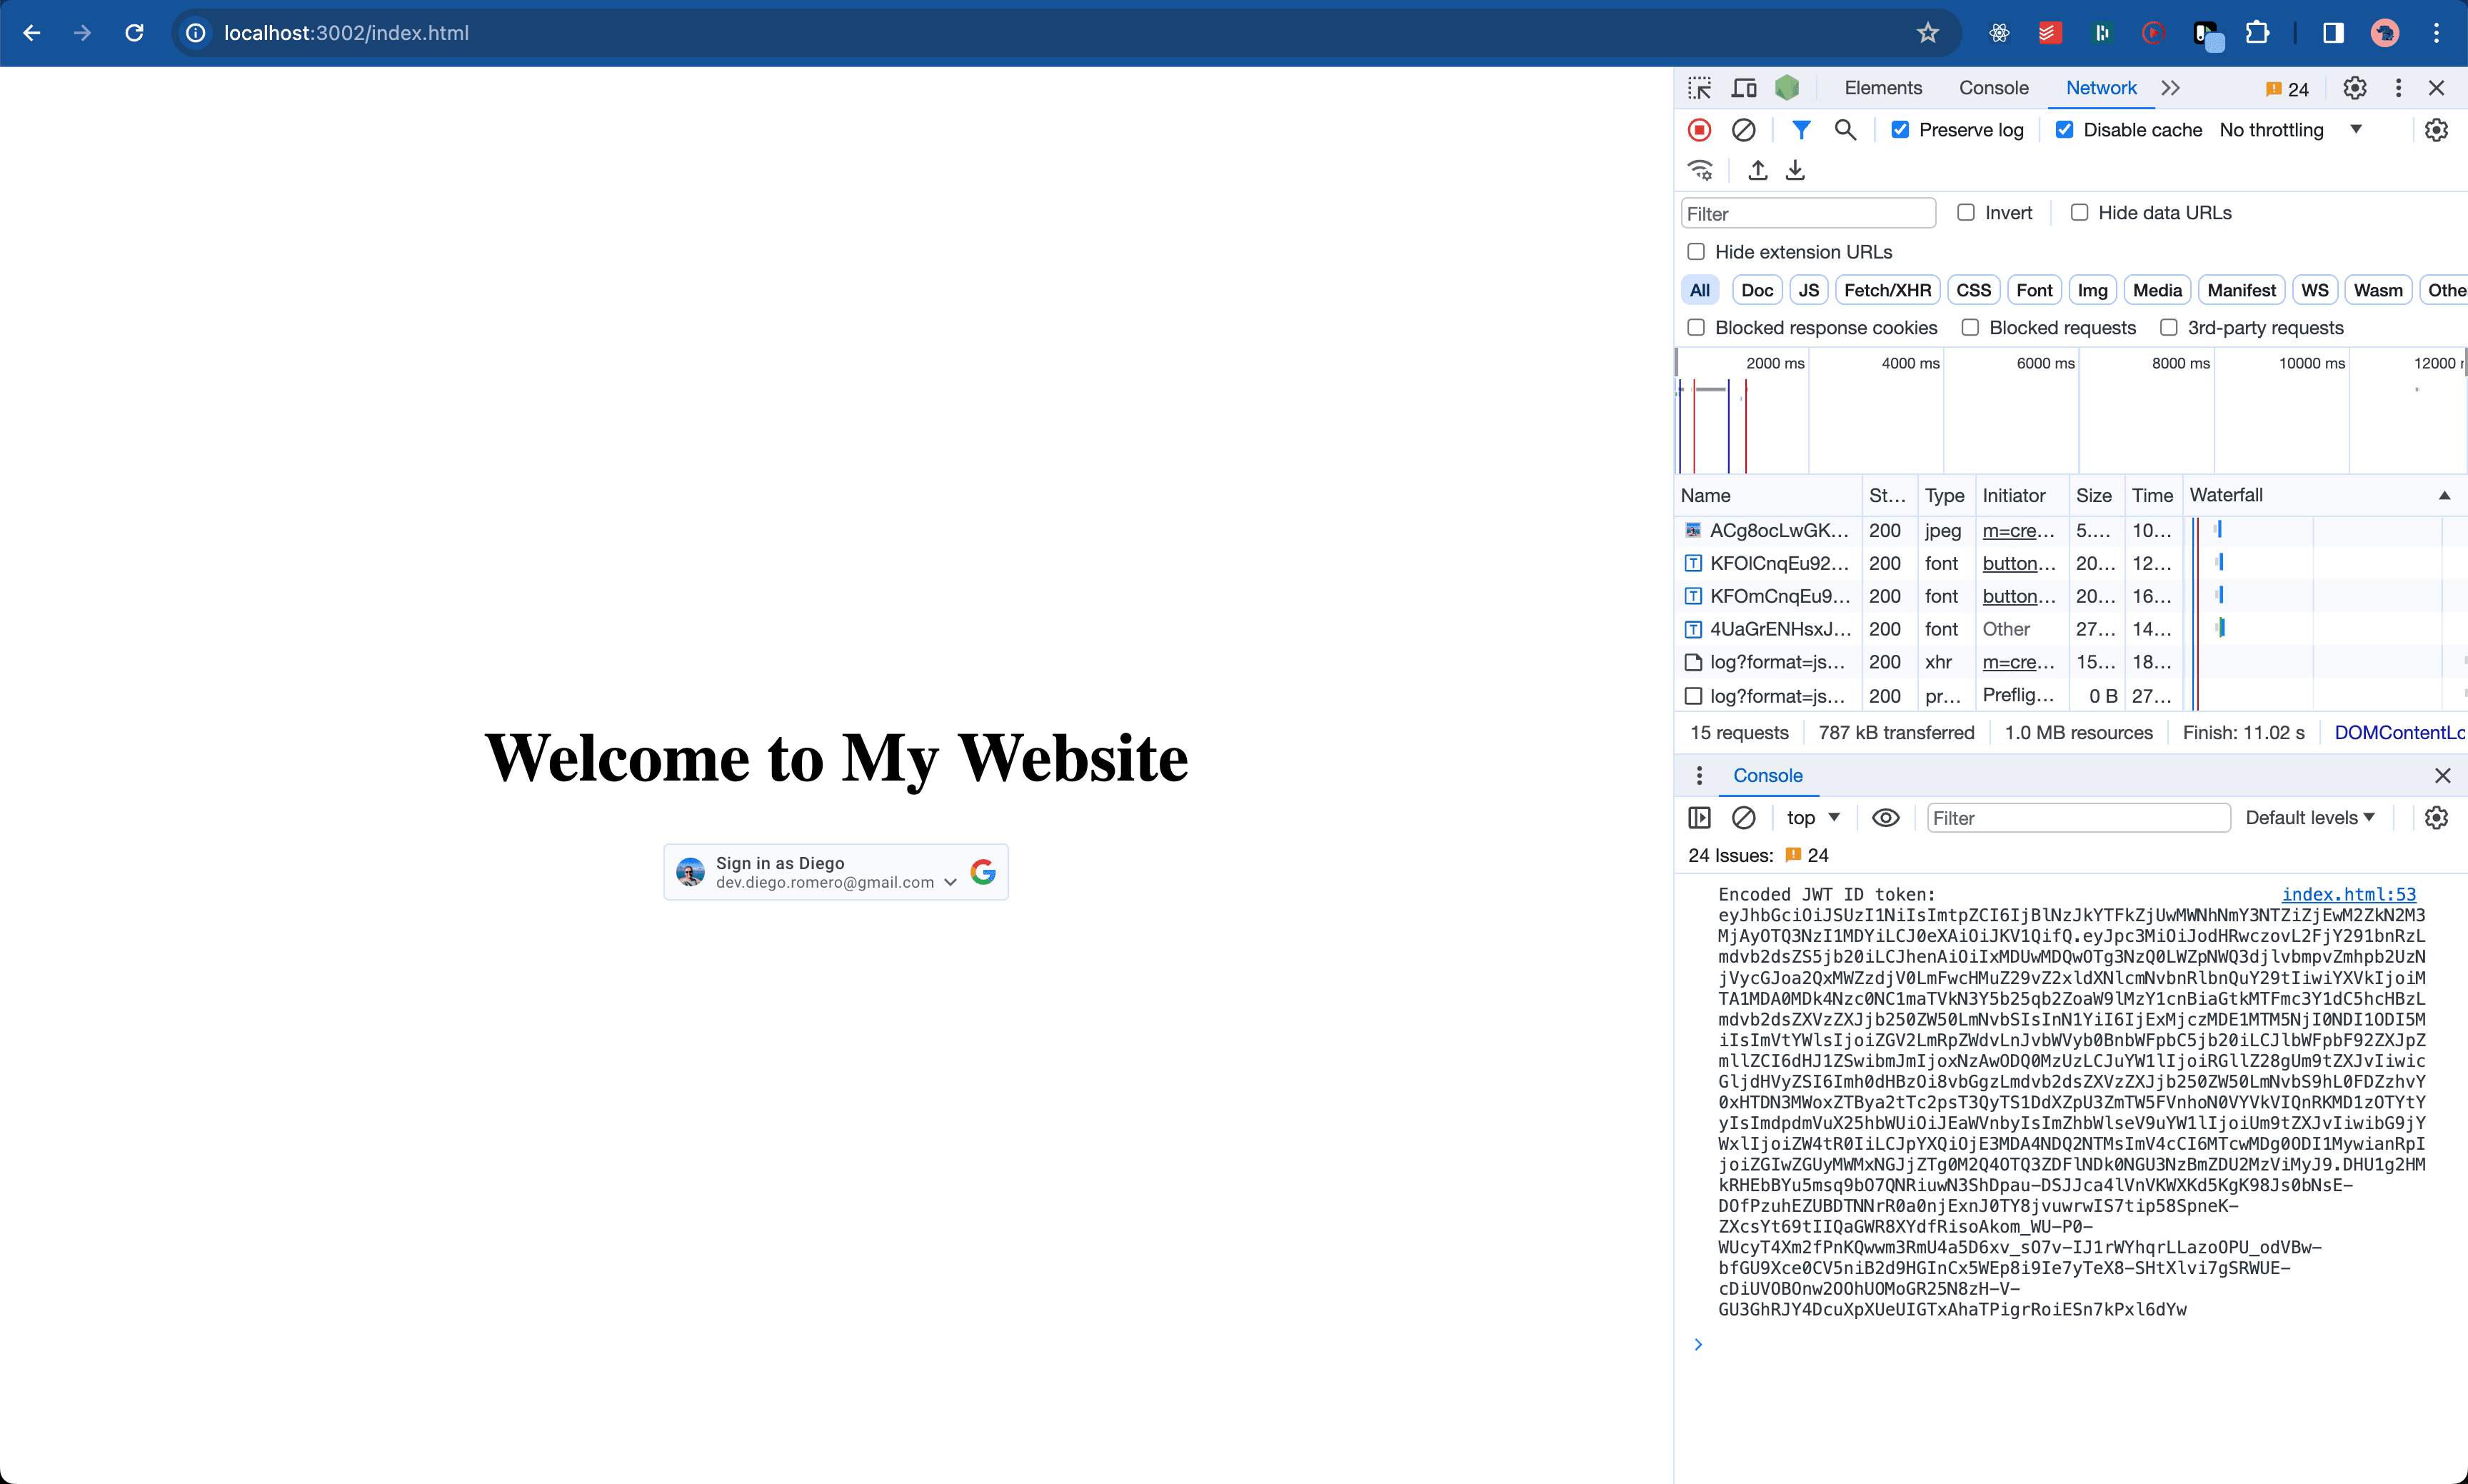Screen dimensions: 2468x1484
Task: Open index.html:53 source link
Action: coord(2349,894)
